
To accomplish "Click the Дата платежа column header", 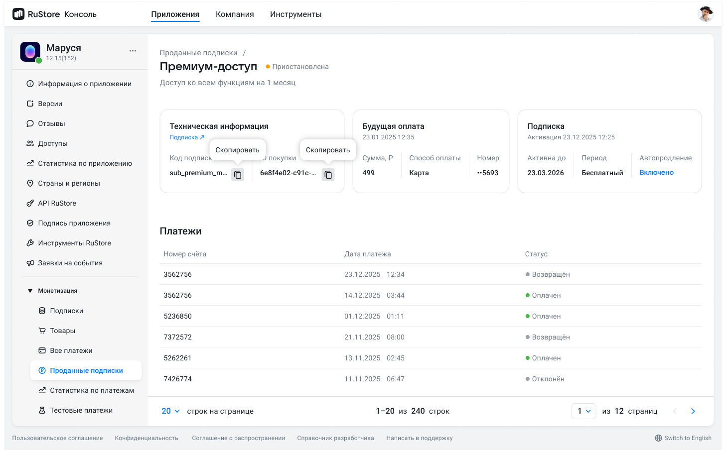I will [x=367, y=254].
